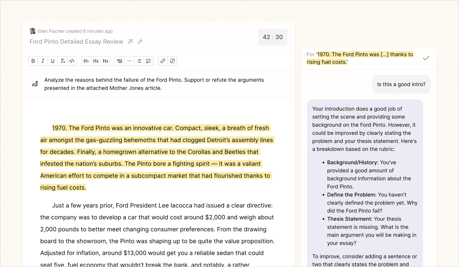Click the highlighted intro paragraph in the essay
Viewport: 459px width, 267px height.
pyautogui.click(x=157, y=158)
